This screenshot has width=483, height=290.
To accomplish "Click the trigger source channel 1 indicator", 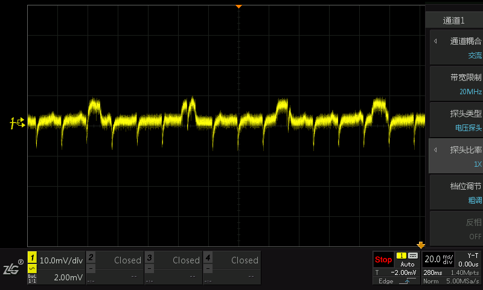I will tap(401, 256).
